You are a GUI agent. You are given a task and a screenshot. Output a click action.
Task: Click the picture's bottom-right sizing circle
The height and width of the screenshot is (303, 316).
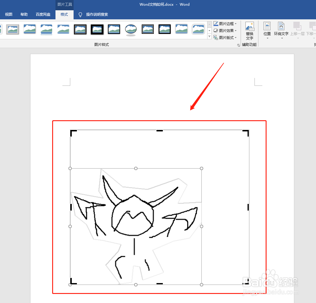(x=201, y=285)
